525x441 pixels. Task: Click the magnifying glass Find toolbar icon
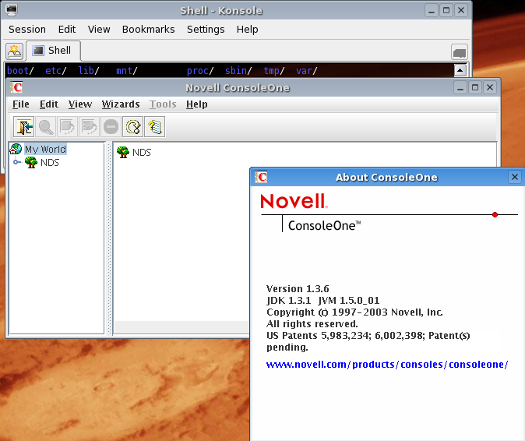[x=45, y=127]
